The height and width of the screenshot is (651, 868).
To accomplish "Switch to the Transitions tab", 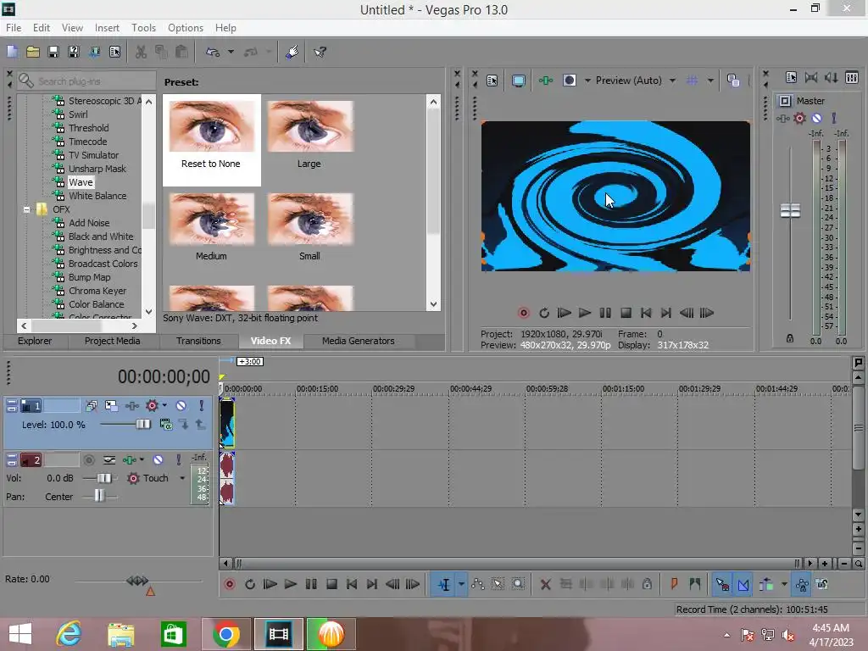I will 198,341.
